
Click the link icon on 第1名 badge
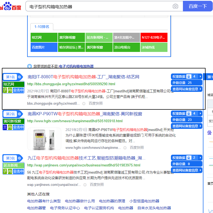[19, 77]
